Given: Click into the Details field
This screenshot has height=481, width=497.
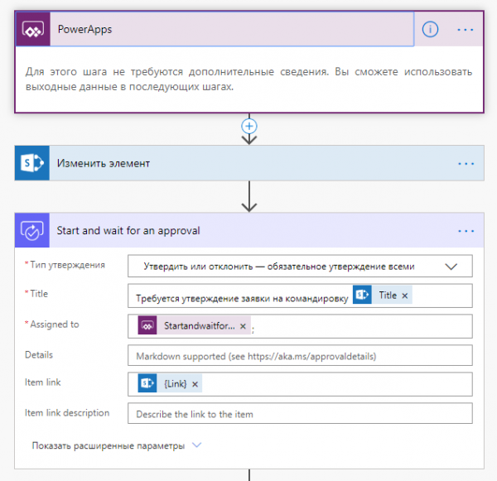Looking at the screenshot, I should click(300, 355).
